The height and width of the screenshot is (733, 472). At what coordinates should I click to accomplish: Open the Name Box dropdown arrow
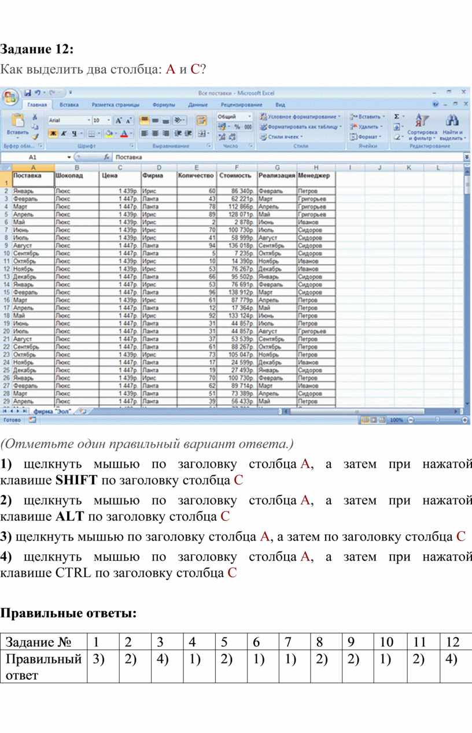tap(69, 157)
